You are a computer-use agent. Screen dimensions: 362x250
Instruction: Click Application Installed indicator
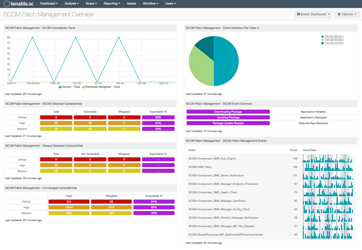click(x=313, y=112)
